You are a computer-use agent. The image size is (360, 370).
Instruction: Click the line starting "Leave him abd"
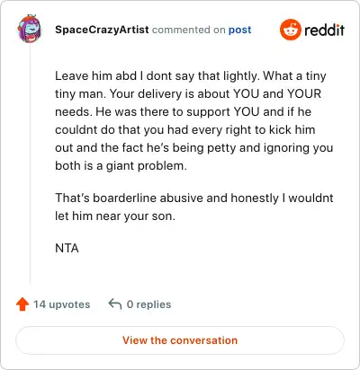click(x=191, y=75)
